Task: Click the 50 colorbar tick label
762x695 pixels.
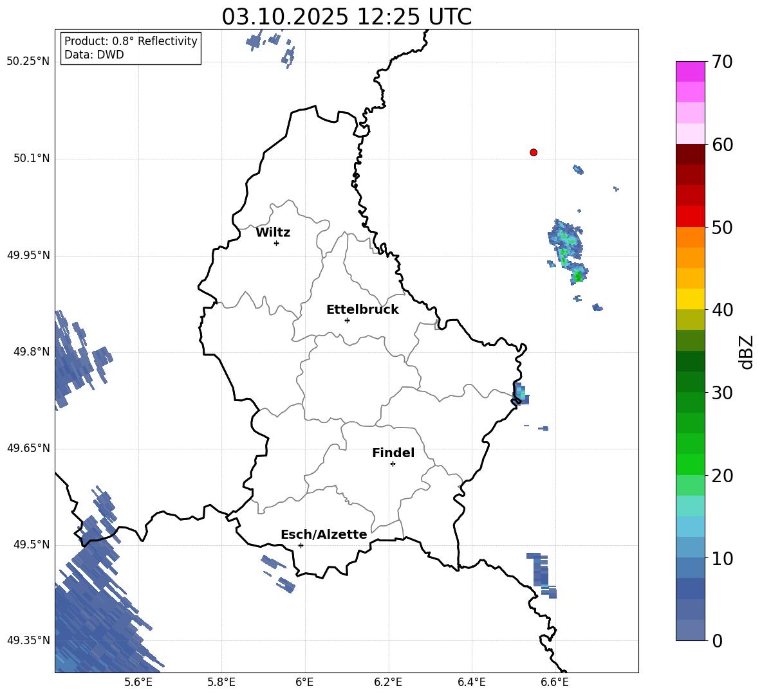Action: (x=723, y=227)
